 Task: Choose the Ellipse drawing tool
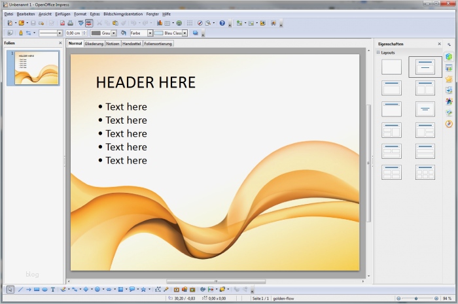[44, 289]
